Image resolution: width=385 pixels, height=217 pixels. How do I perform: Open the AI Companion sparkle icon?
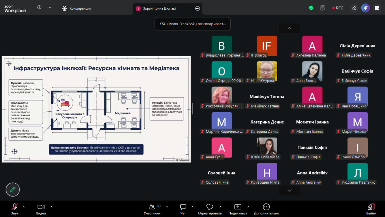coord(365,8)
